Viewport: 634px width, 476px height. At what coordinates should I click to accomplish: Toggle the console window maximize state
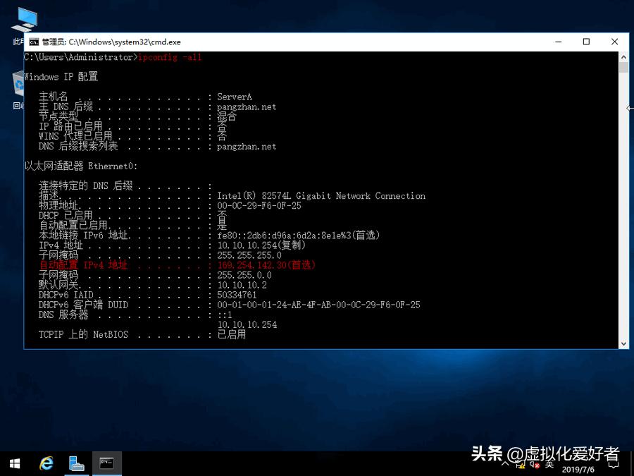[x=585, y=42]
